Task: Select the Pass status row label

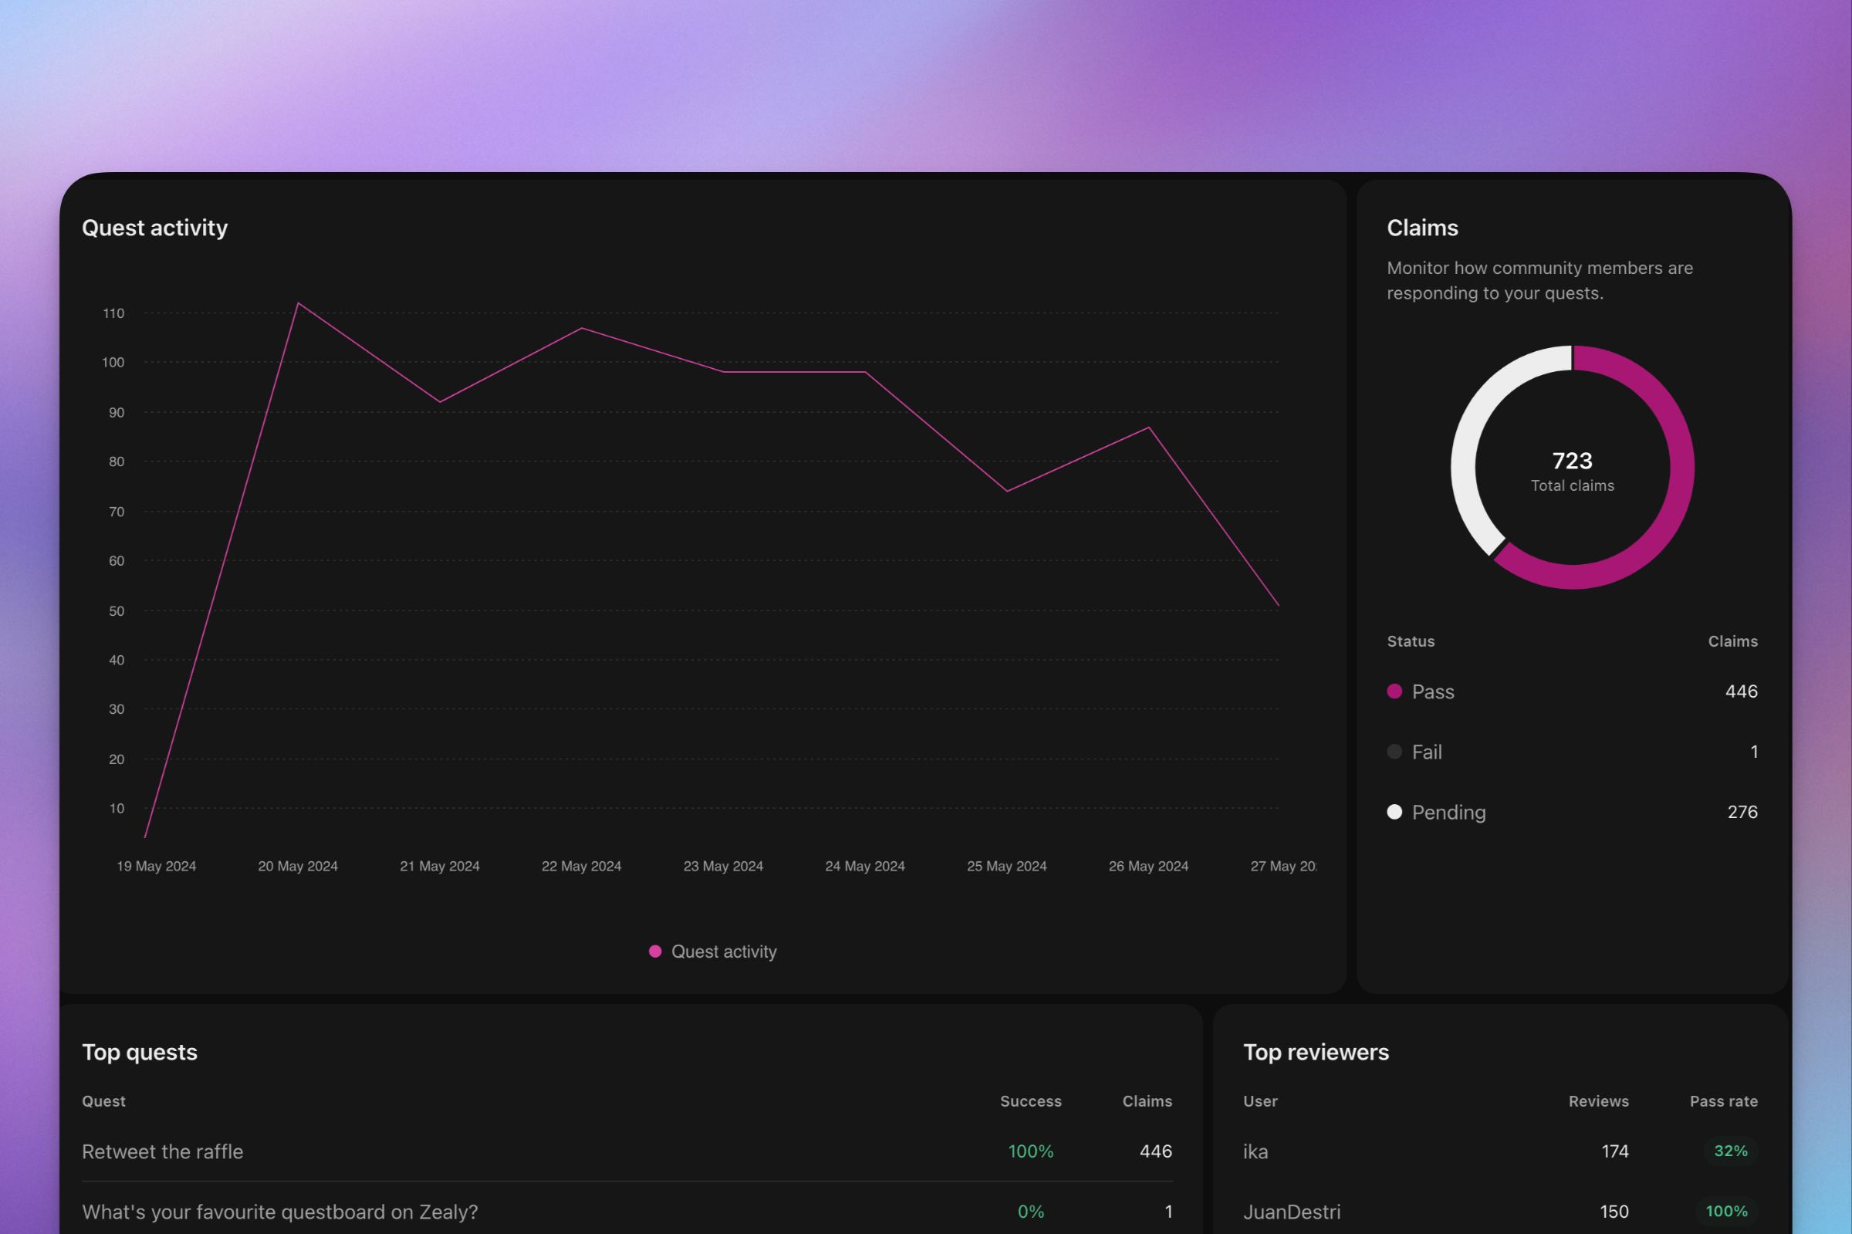Action: [1433, 691]
